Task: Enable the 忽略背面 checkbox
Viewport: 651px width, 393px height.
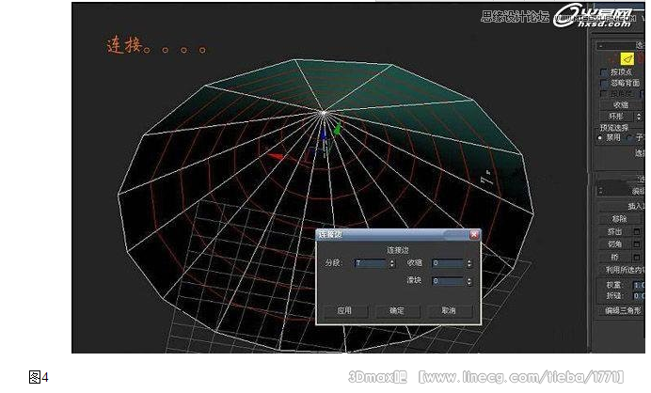Action: pos(604,84)
